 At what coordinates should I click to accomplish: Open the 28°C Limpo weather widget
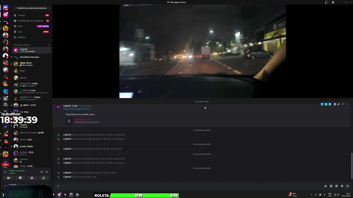click(x=293, y=194)
